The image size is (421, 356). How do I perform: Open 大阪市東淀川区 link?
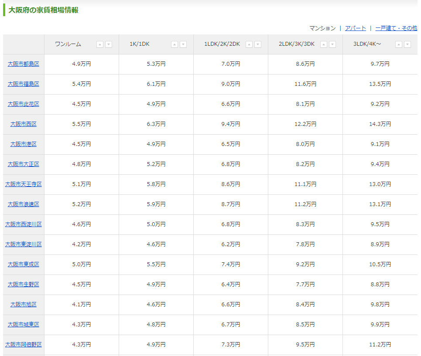[x=24, y=244]
